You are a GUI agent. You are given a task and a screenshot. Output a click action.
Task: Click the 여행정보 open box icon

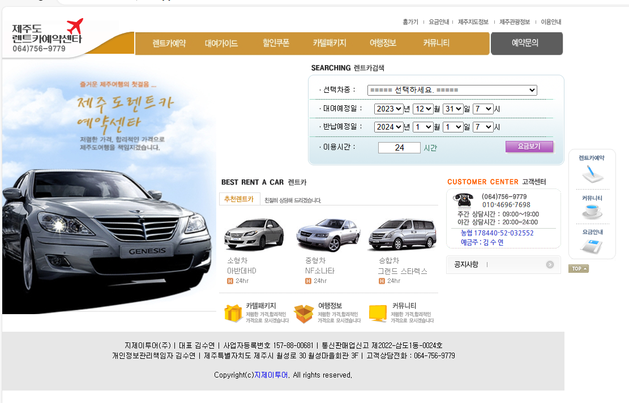(x=303, y=314)
